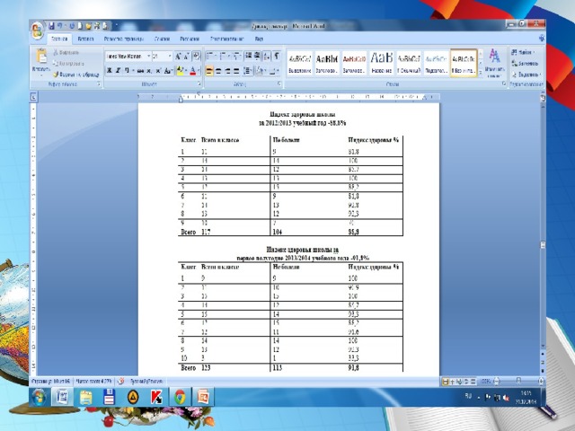Open the Change Case Aa dropdown
This screenshot has height=431, width=575.
[168, 71]
